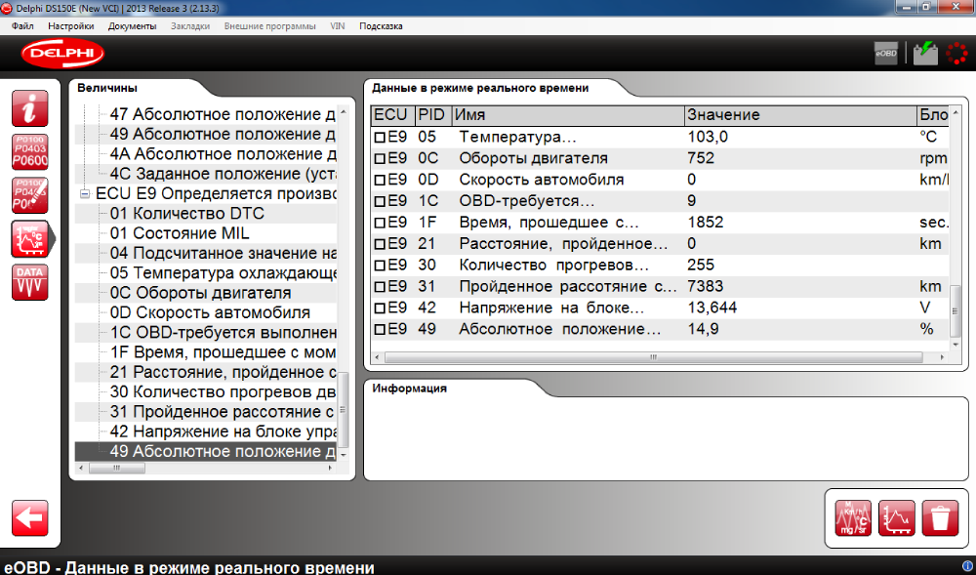Click the eOBD indicator icon

tap(886, 54)
